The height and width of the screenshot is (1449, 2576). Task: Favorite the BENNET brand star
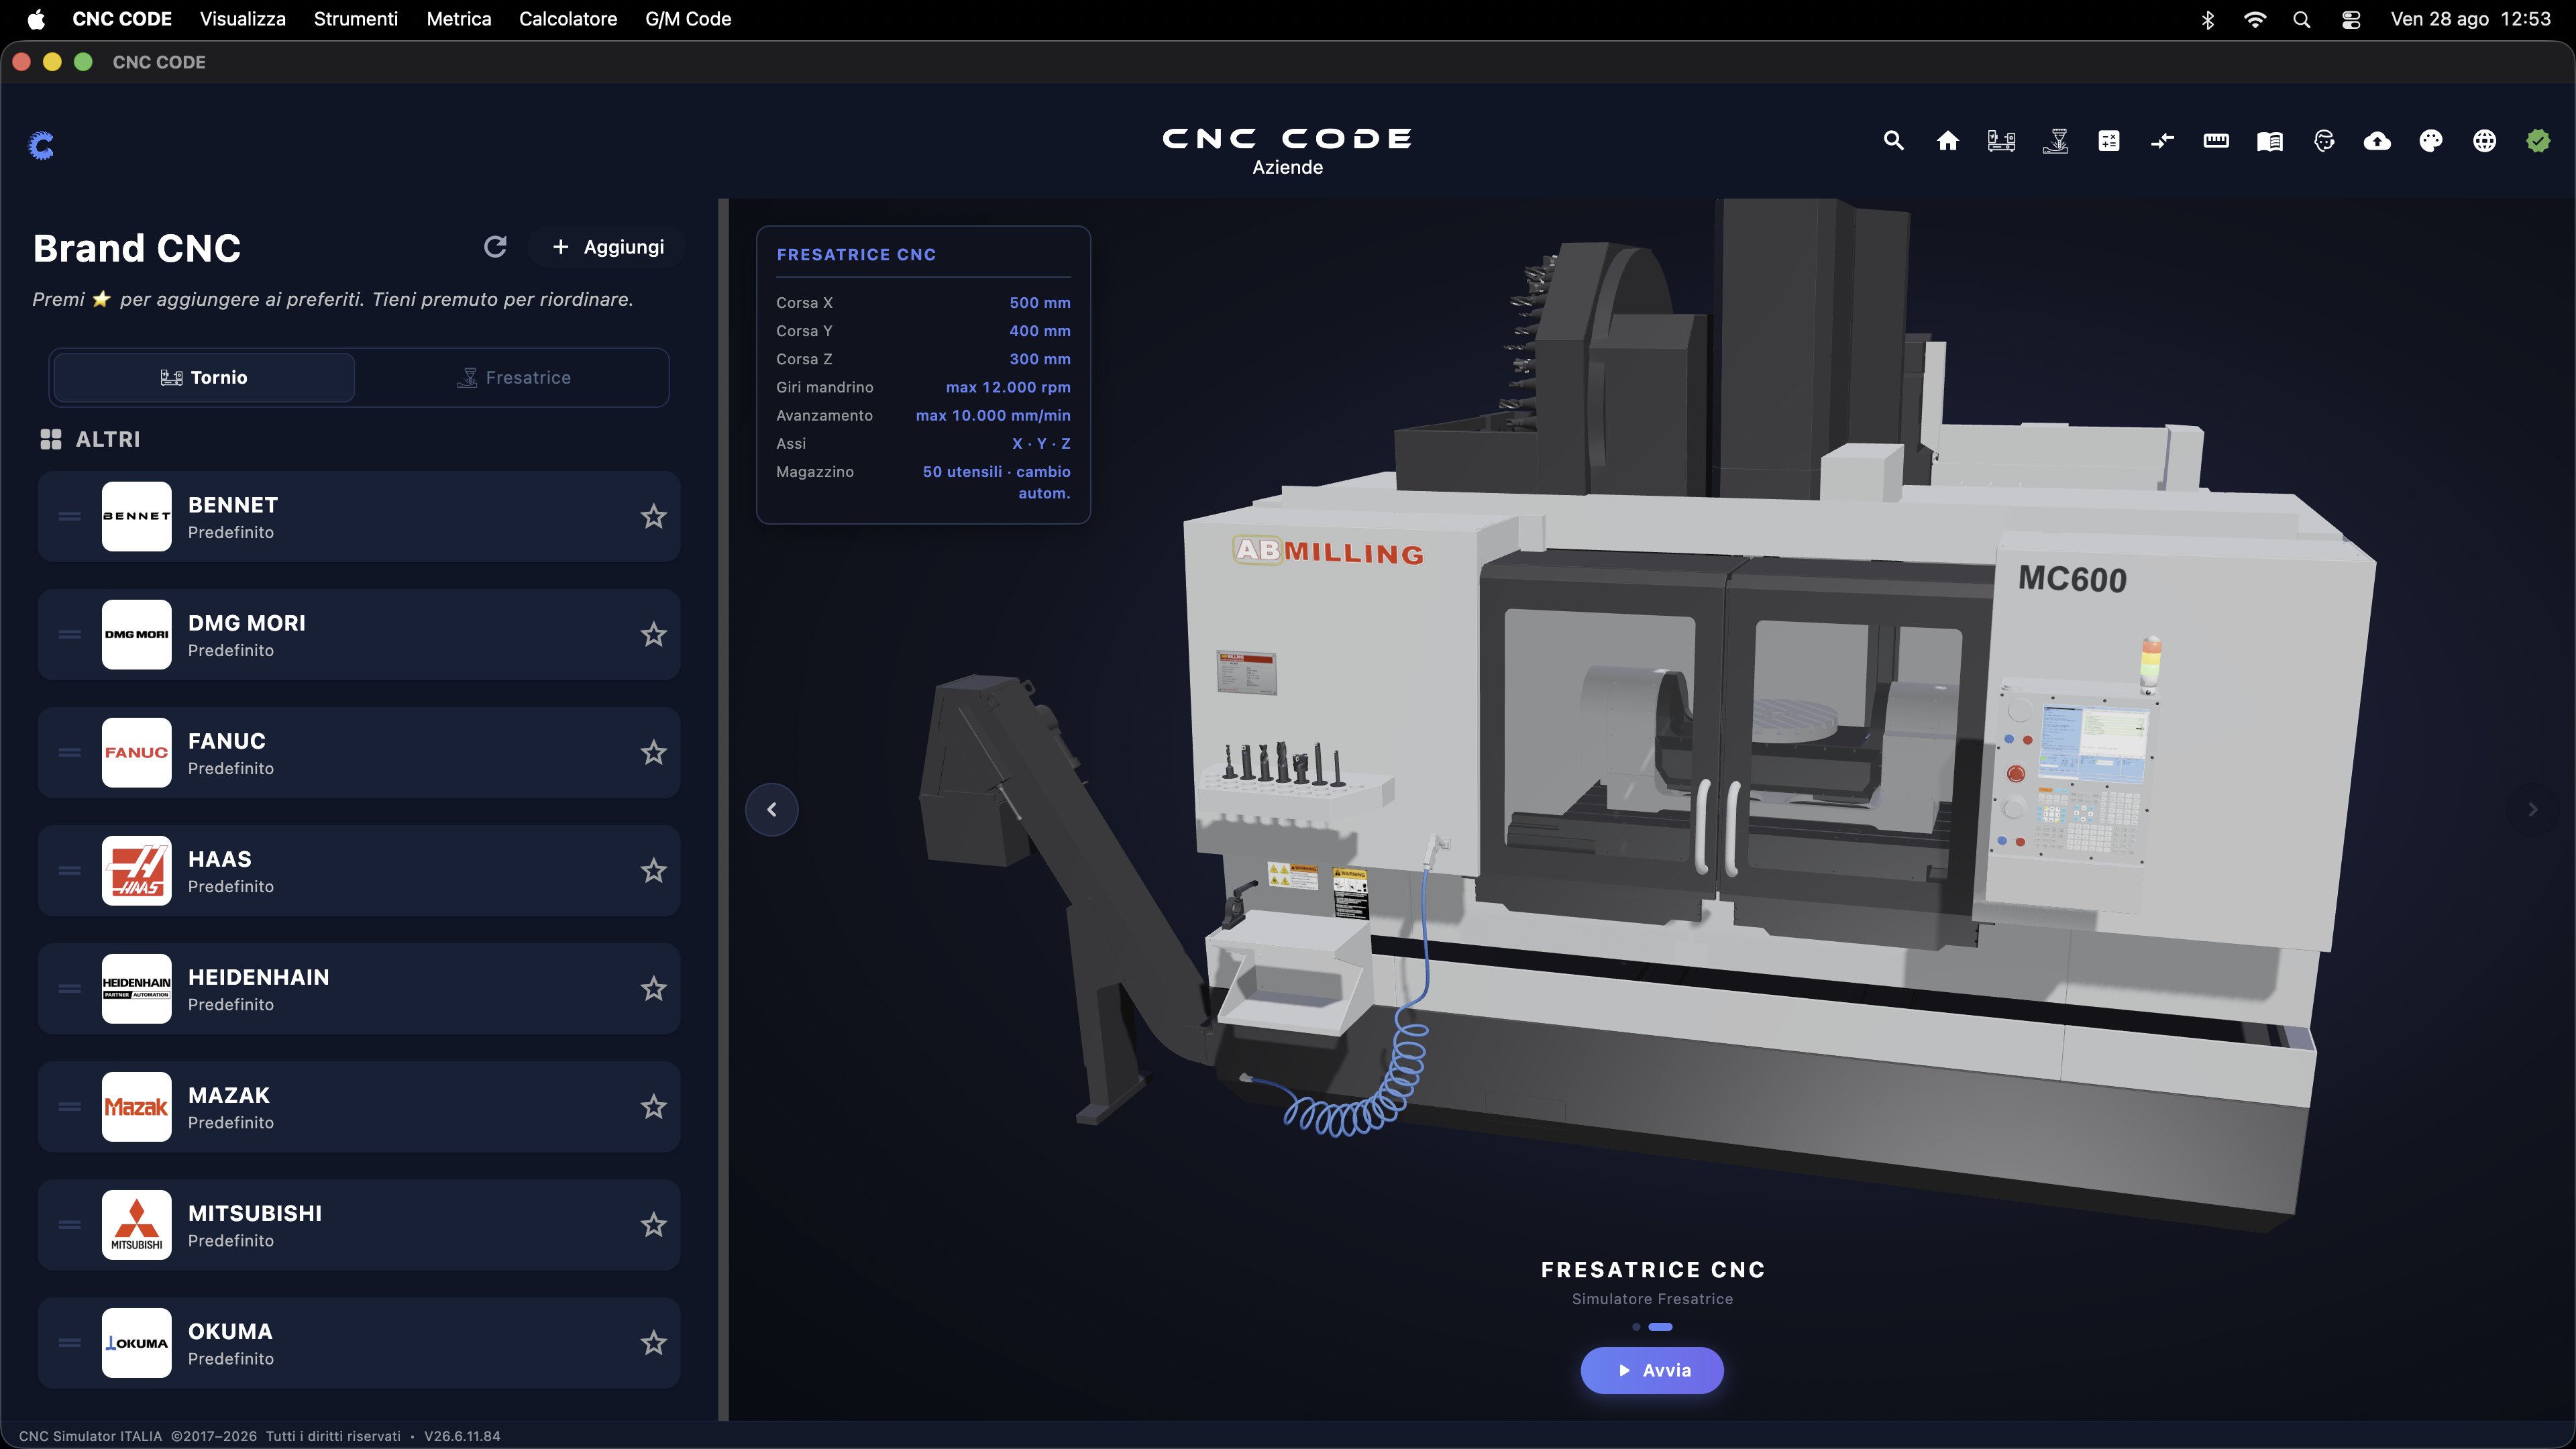tap(654, 516)
